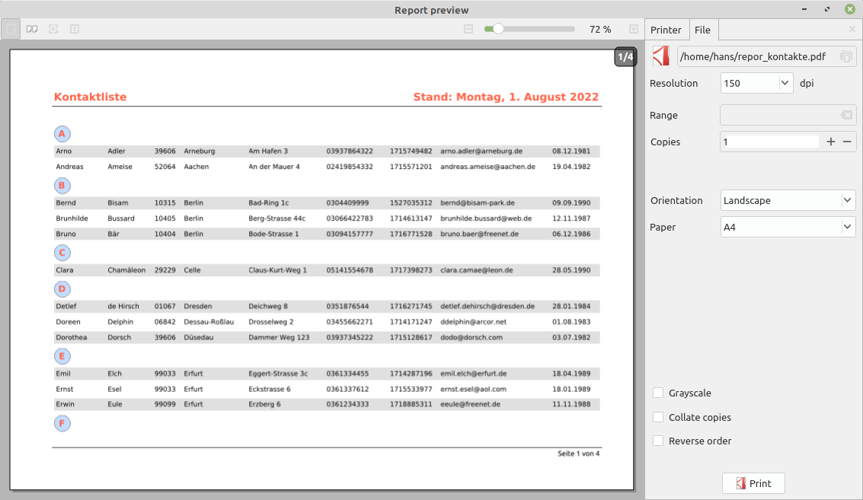Click the browse icon in file path field
Screen dimensions: 863x500
[x=845, y=57]
